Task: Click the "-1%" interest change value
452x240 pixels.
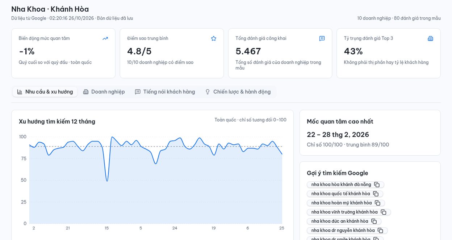Action: point(27,51)
